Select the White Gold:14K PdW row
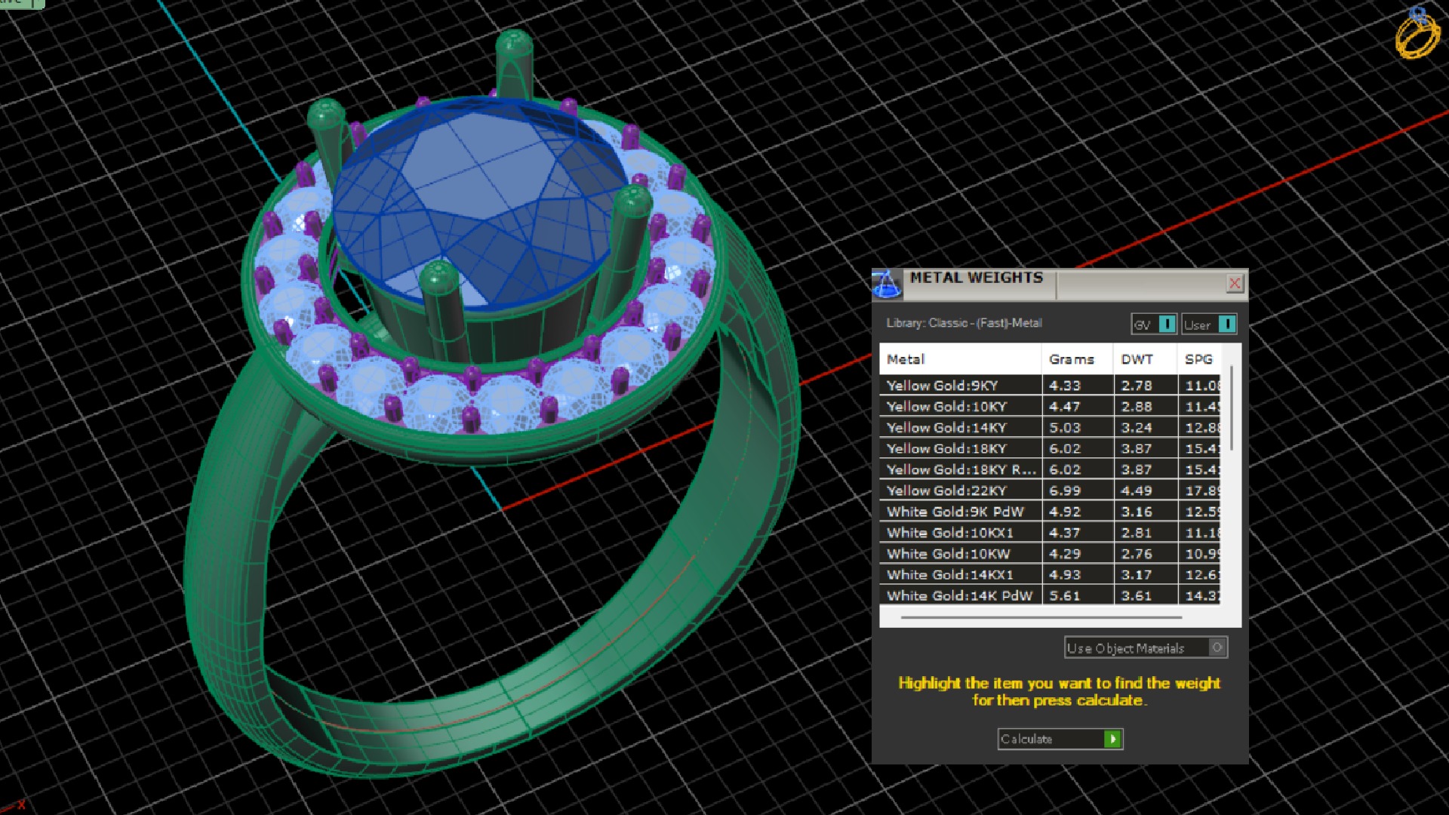The height and width of the screenshot is (815, 1449). (959, 595)
